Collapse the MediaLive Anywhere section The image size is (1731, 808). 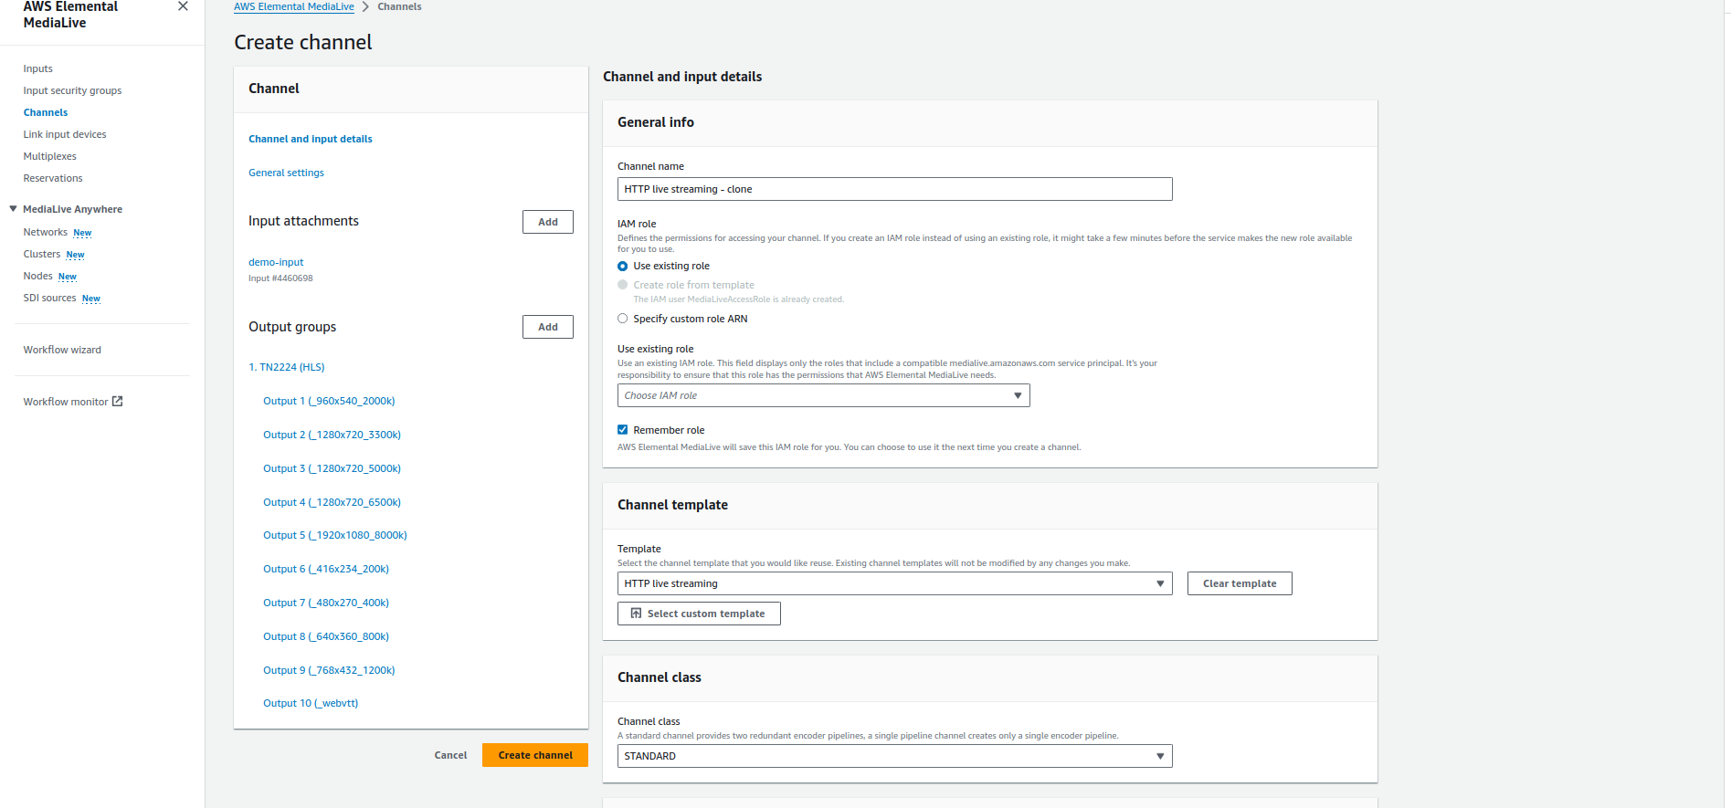pos(14,209)
